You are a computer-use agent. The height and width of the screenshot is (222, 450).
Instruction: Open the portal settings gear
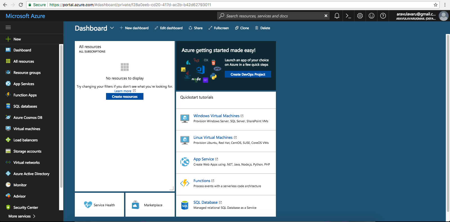(360, 16)
